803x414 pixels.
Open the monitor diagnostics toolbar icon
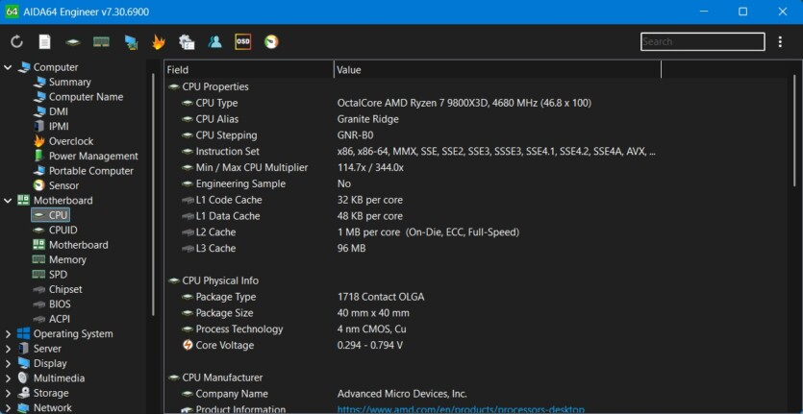point(131,42)
